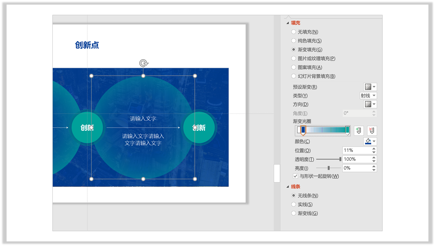Increase 亮度 brightness with up arrow

(374, 166)
